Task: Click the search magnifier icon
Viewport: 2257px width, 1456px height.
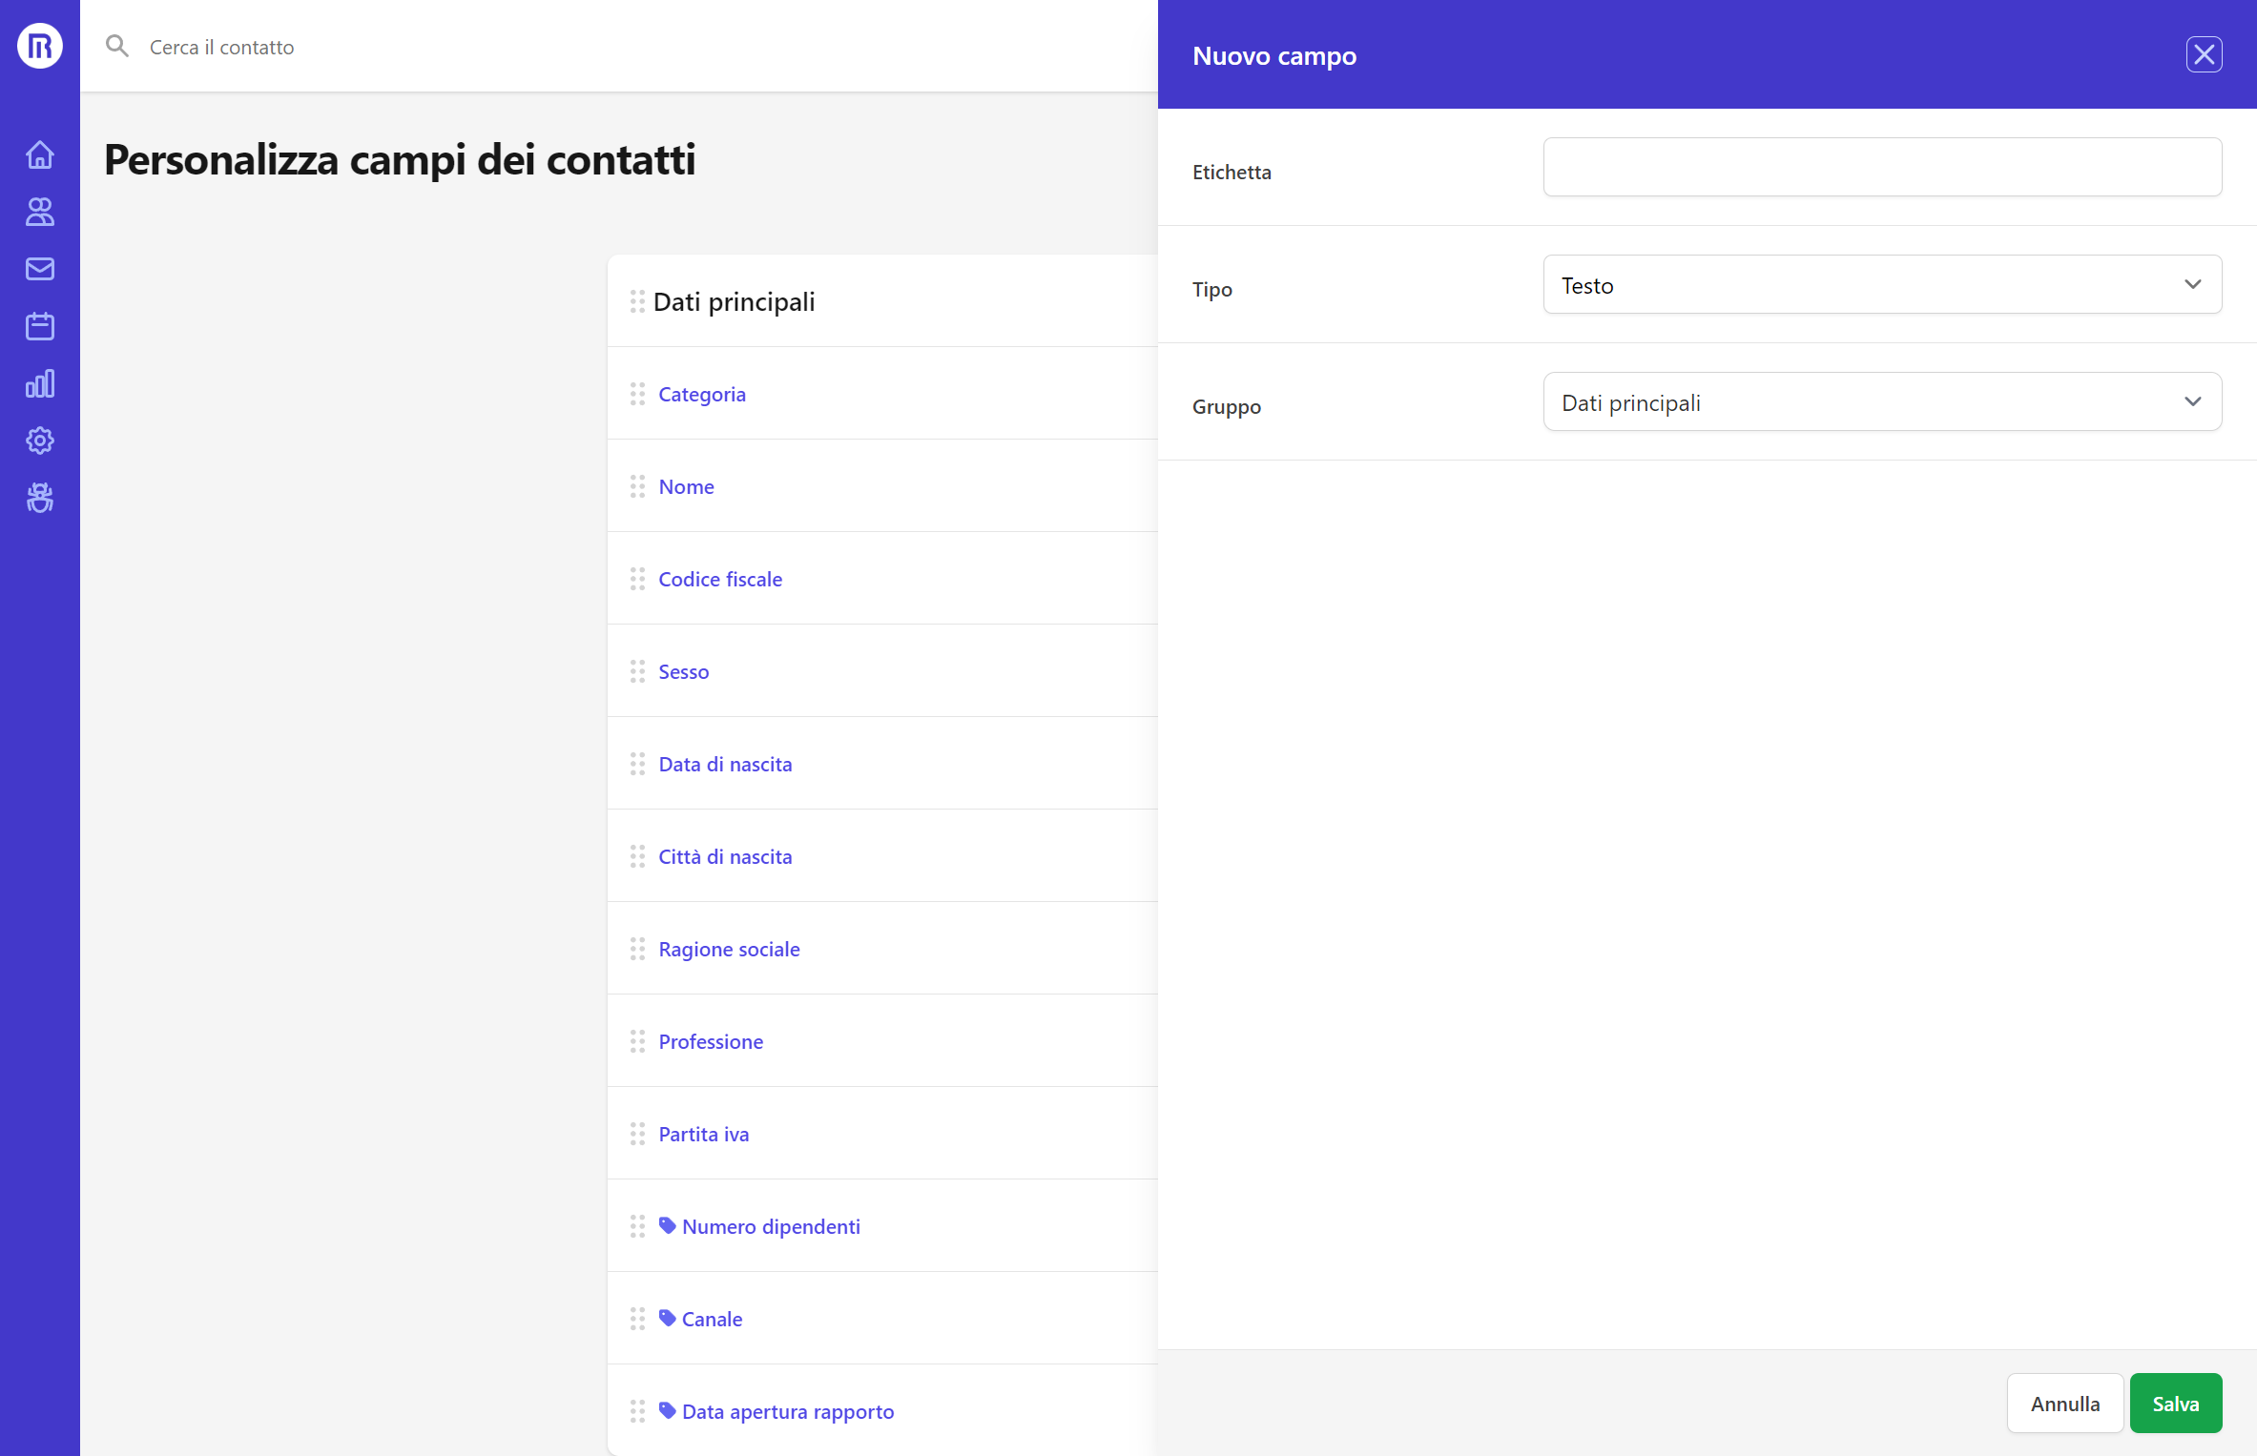Action: 117,45
